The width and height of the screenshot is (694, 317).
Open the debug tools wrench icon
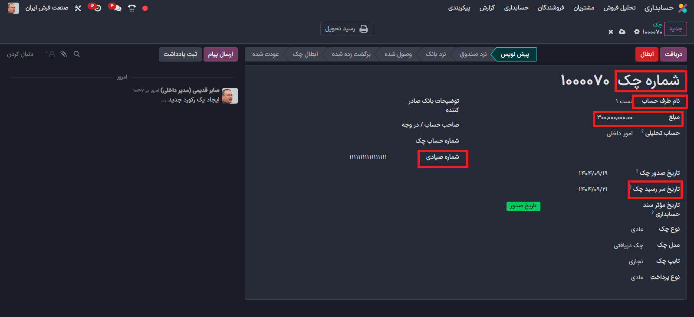pos(78,8)
